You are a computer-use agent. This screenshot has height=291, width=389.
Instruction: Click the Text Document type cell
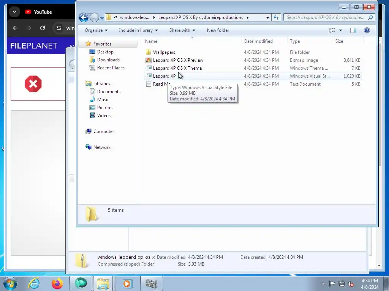point(305,84)
